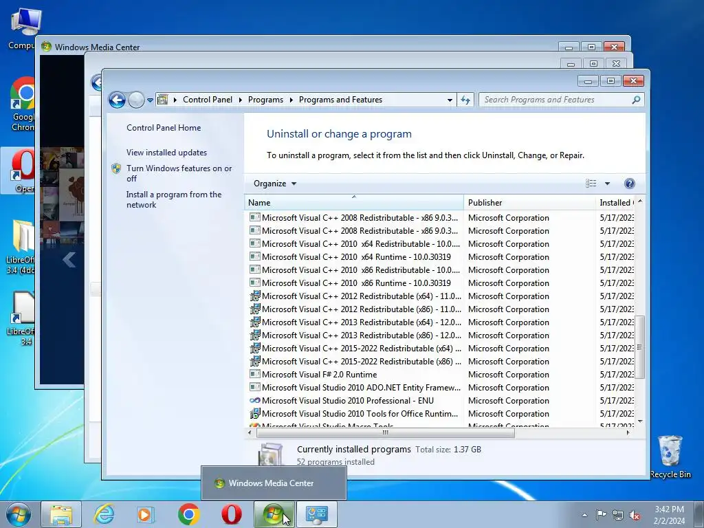Screen dimensions: 704x528
Task: Expand the view options dropdown arrow
Action: (607, 183)
